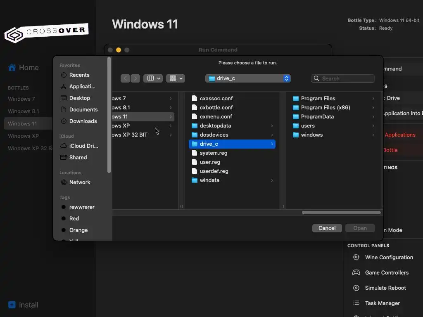423x317 pixels.
Task: Select the drive_c folder row
Action: (232, 144)
